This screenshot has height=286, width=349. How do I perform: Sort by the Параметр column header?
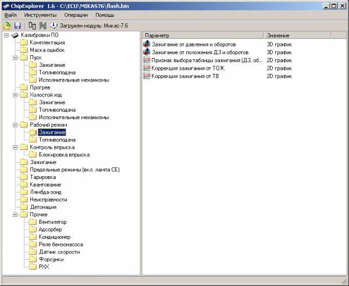[202, 35]
